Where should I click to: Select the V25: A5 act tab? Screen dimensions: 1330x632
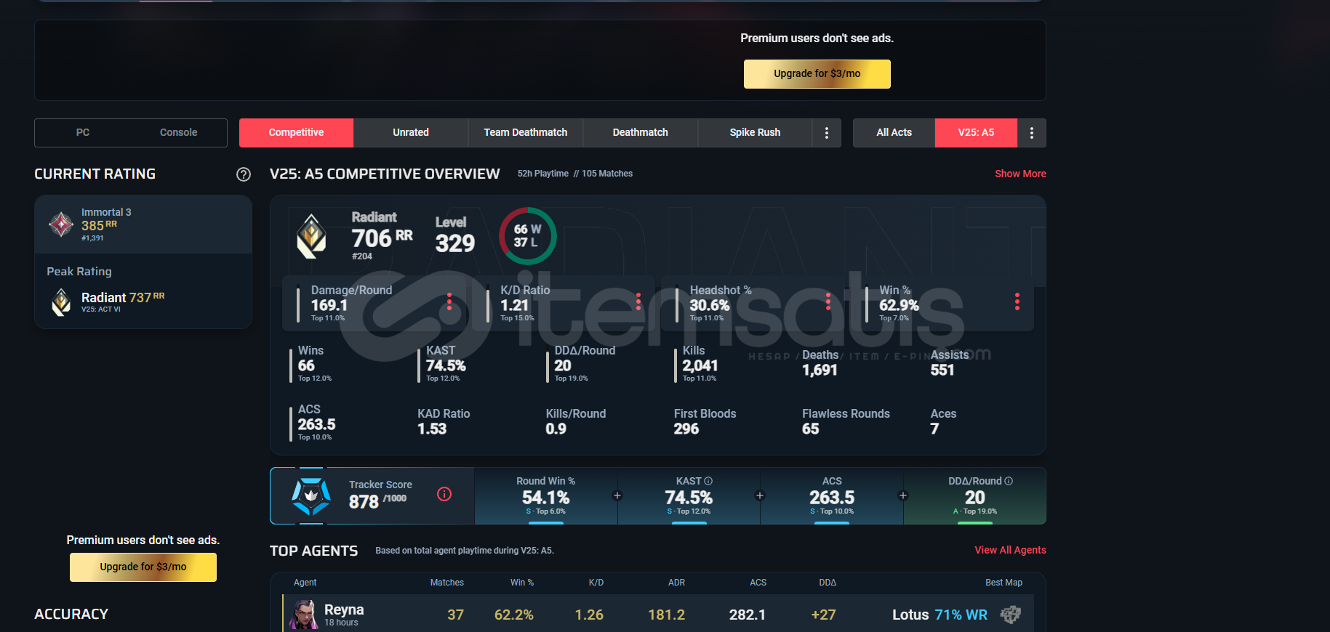tap(976, 133)
